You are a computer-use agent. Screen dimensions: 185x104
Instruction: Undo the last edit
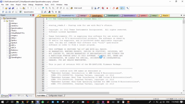coord(28,8)
